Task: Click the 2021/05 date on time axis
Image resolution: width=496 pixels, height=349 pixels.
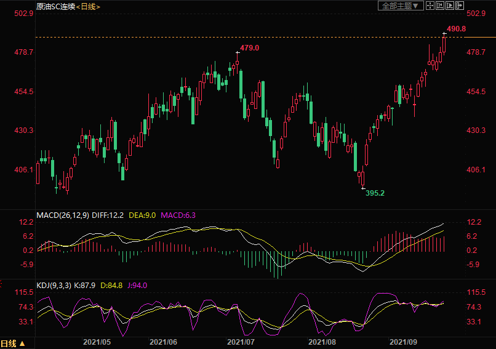Action: point(97,341)
